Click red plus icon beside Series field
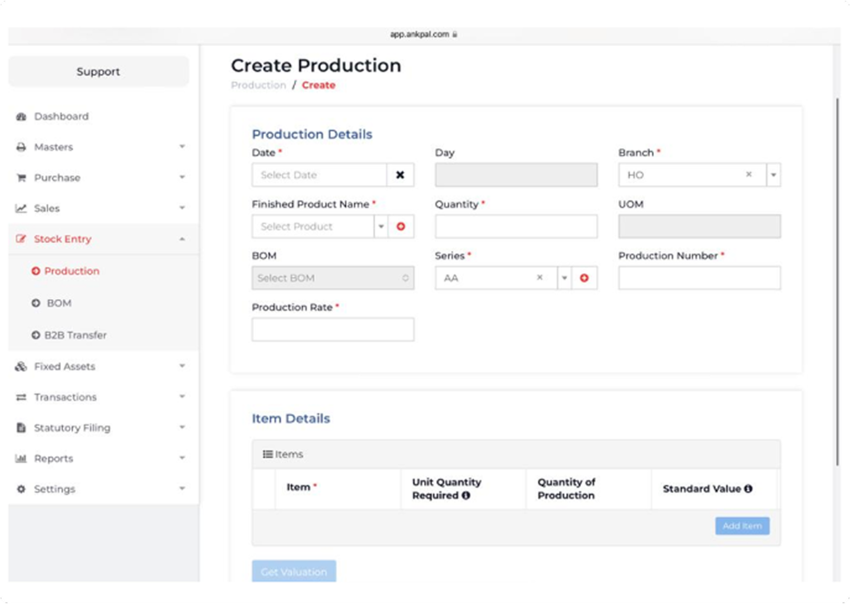 point(584,278)
